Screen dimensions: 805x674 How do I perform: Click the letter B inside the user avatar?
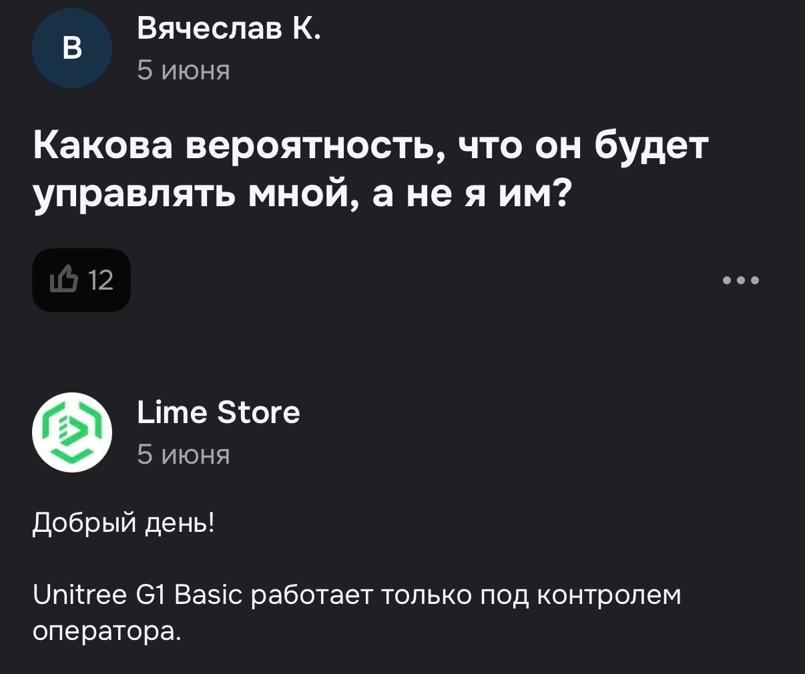72,48
